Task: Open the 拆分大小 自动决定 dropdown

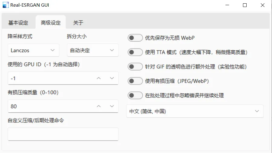Action: tap(93, 50)
